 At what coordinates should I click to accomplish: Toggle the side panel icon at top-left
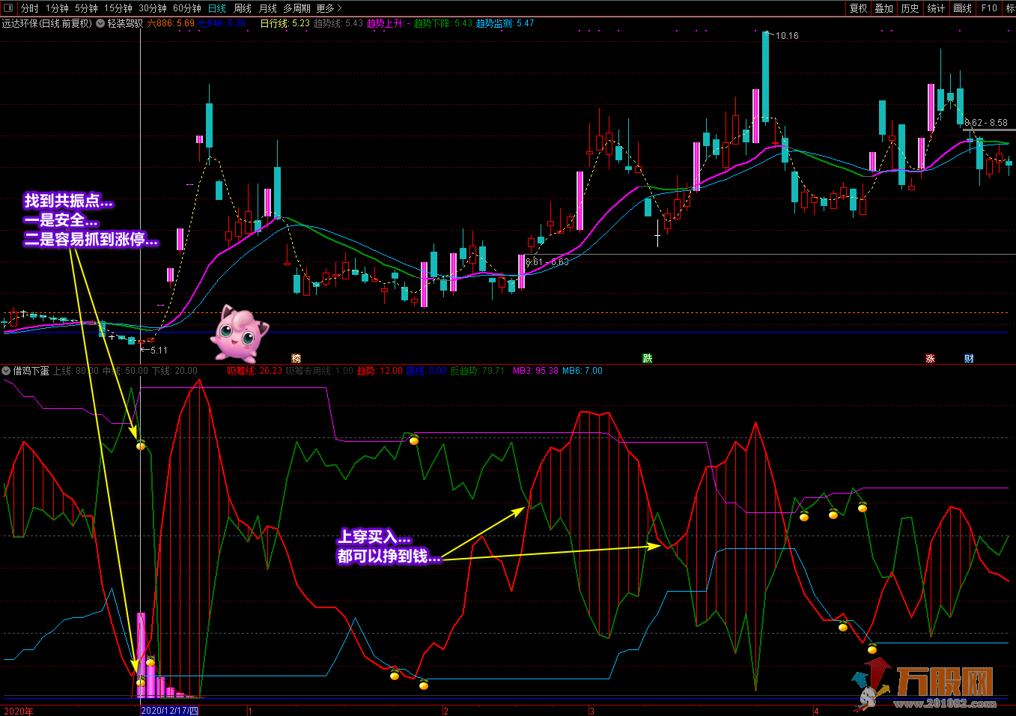coord(8,8)
